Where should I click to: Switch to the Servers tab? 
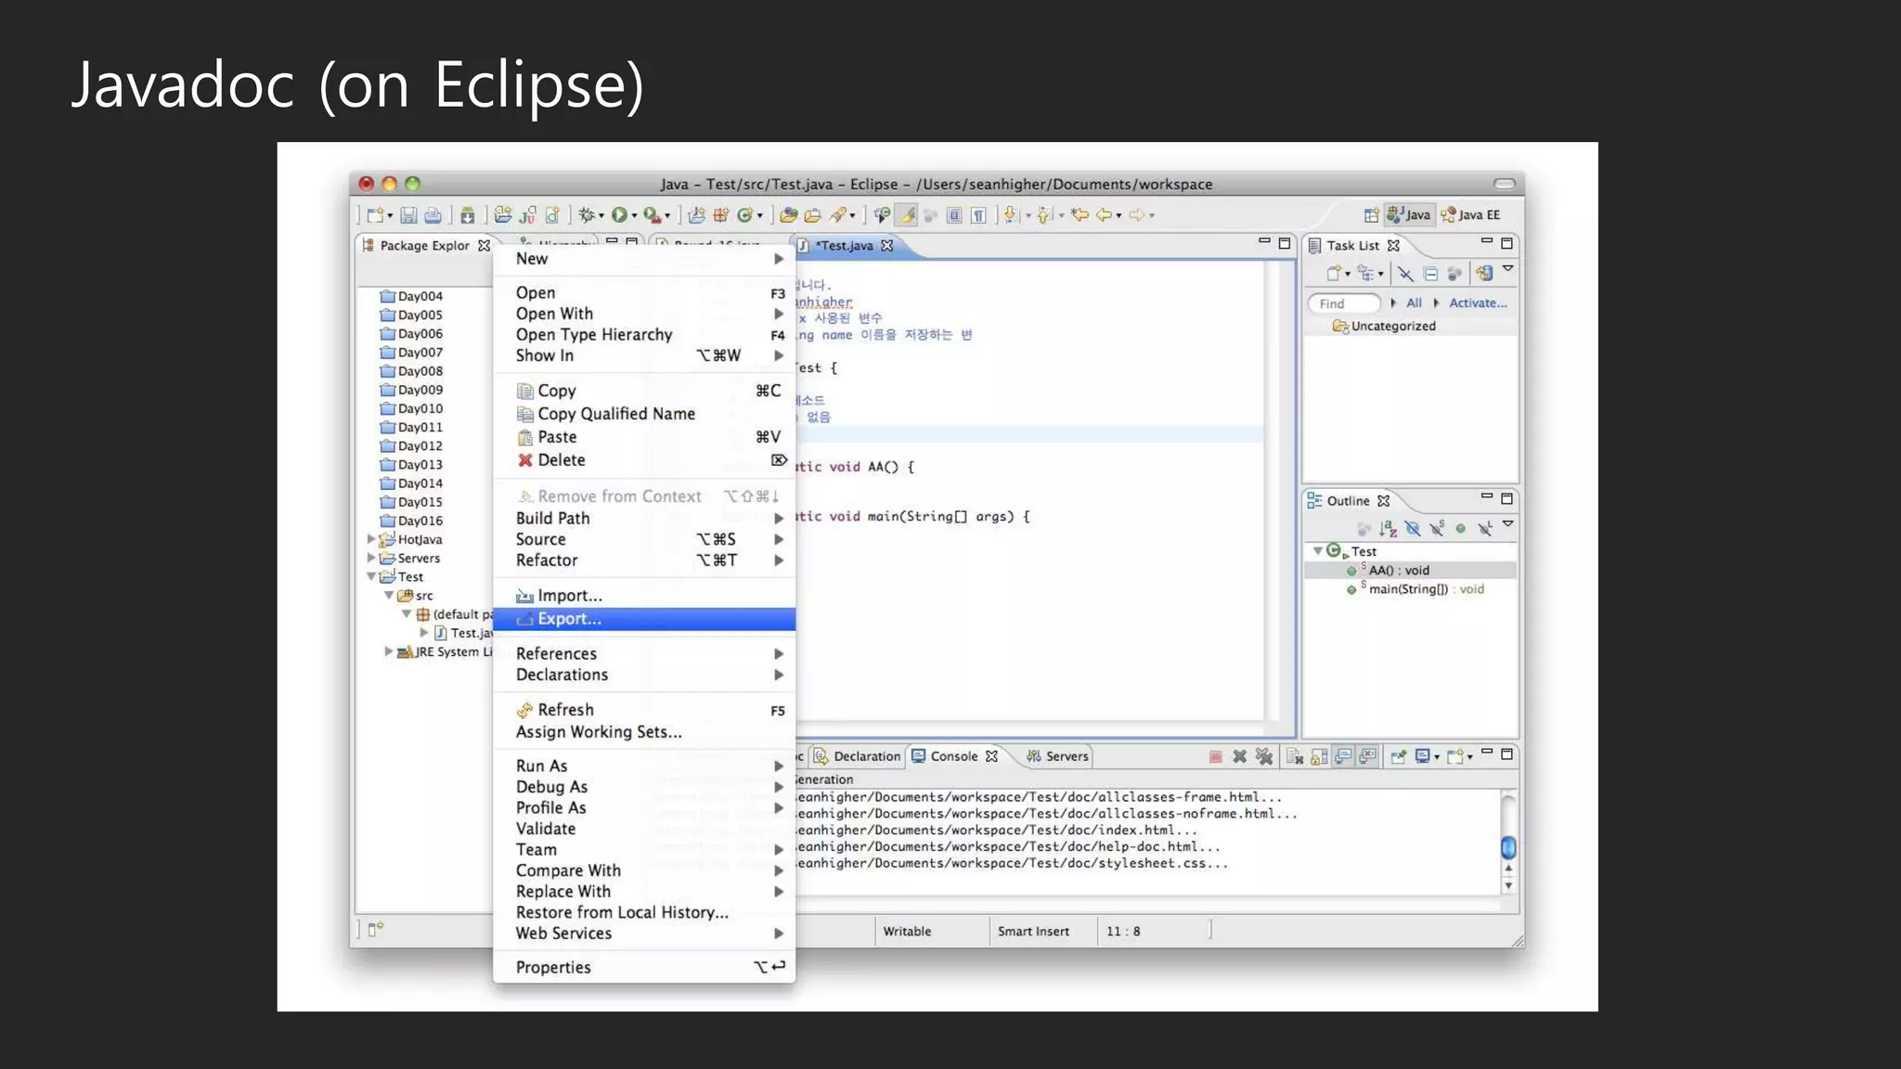(1057, 756)
